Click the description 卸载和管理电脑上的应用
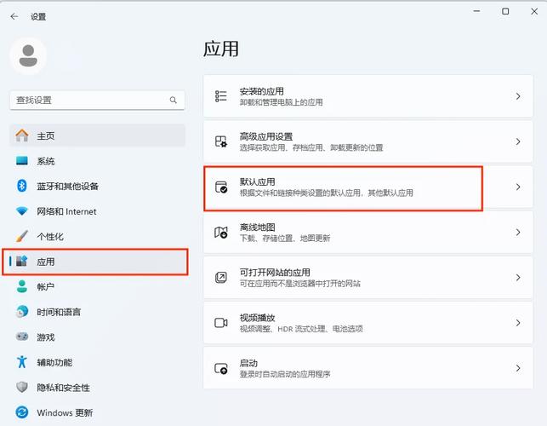Screen dimensions: 547x426 (x=282, y=102)
